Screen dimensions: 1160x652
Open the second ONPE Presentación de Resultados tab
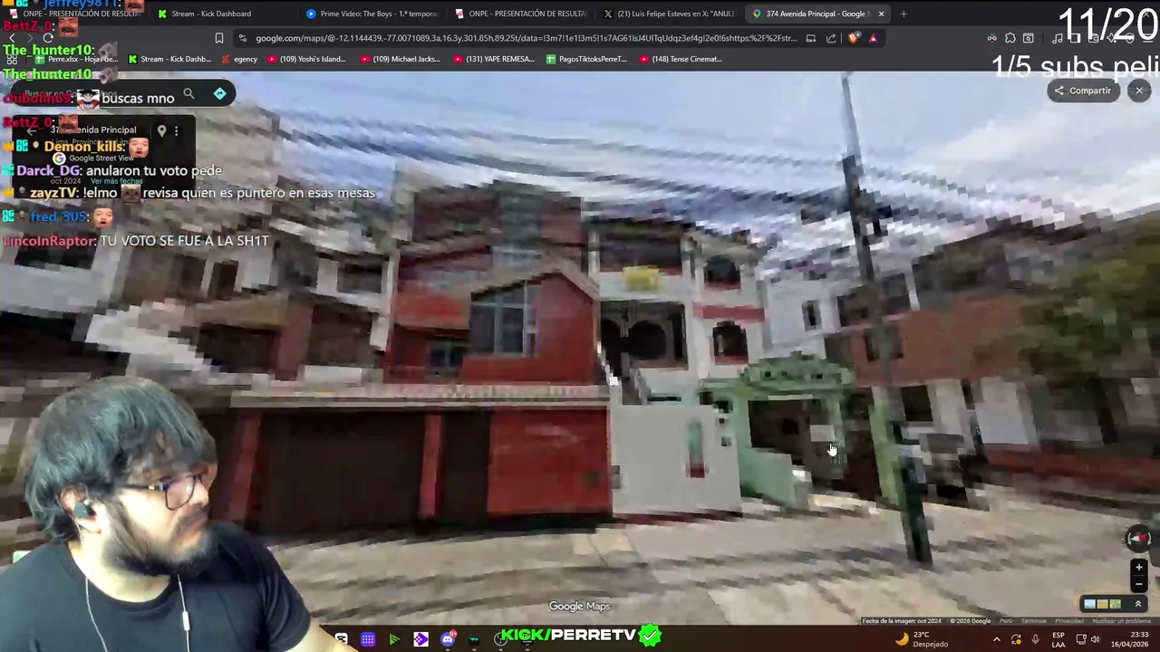pos(521,14)
